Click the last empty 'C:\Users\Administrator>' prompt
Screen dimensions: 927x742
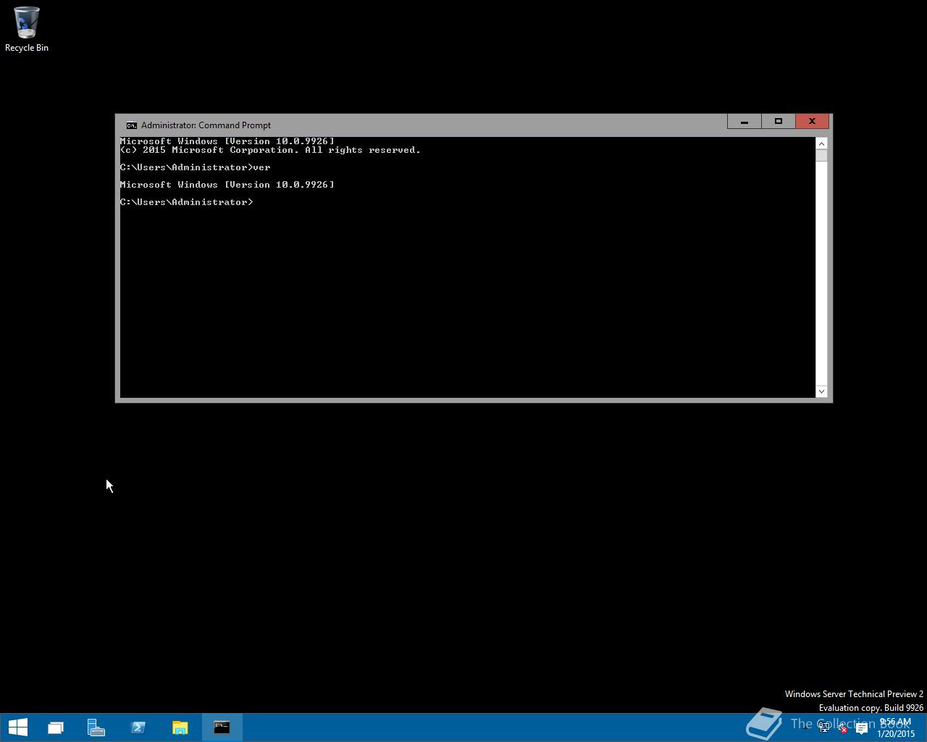pos(187,202)
